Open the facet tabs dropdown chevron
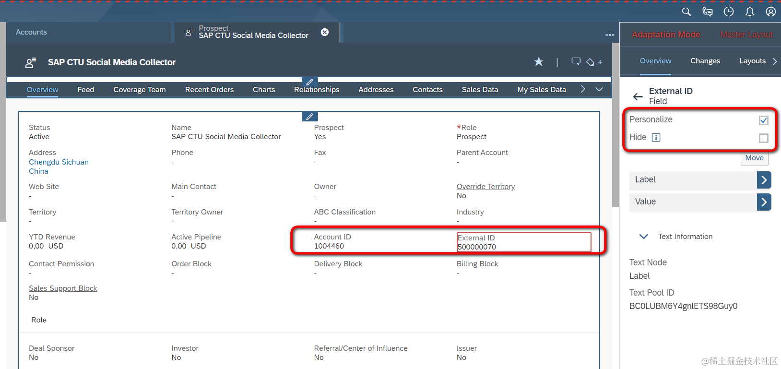The image size is (781, 369). 599,89
